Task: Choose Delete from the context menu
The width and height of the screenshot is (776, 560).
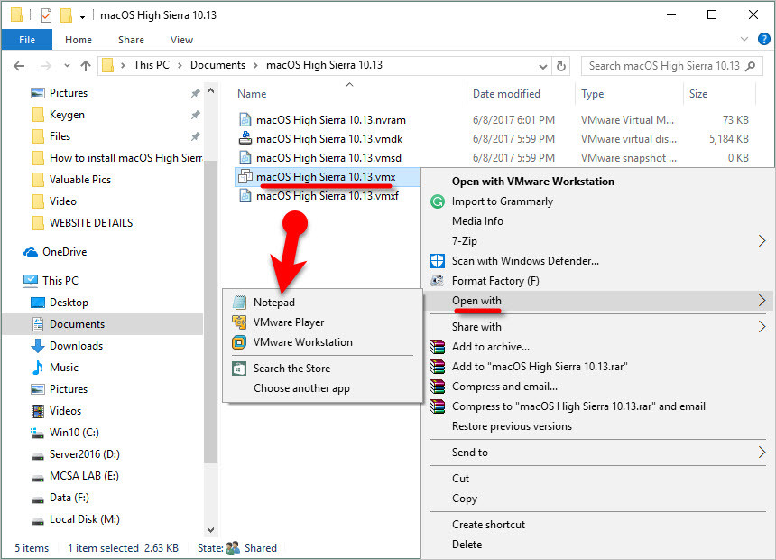Action: click(467, 544)
